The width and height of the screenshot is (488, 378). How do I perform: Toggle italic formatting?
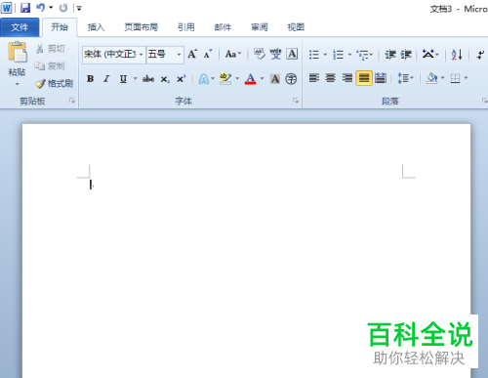click(106, 79)
